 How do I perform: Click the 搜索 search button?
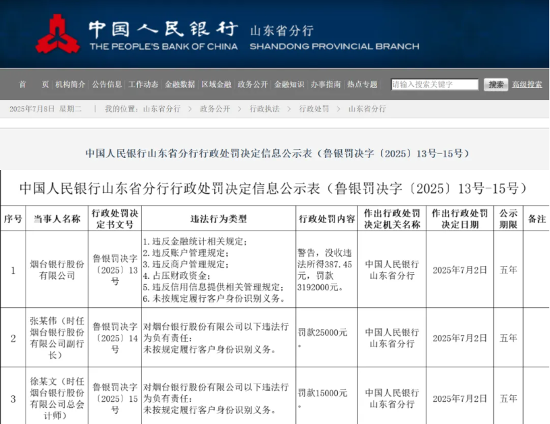click(x=496, y=84)
